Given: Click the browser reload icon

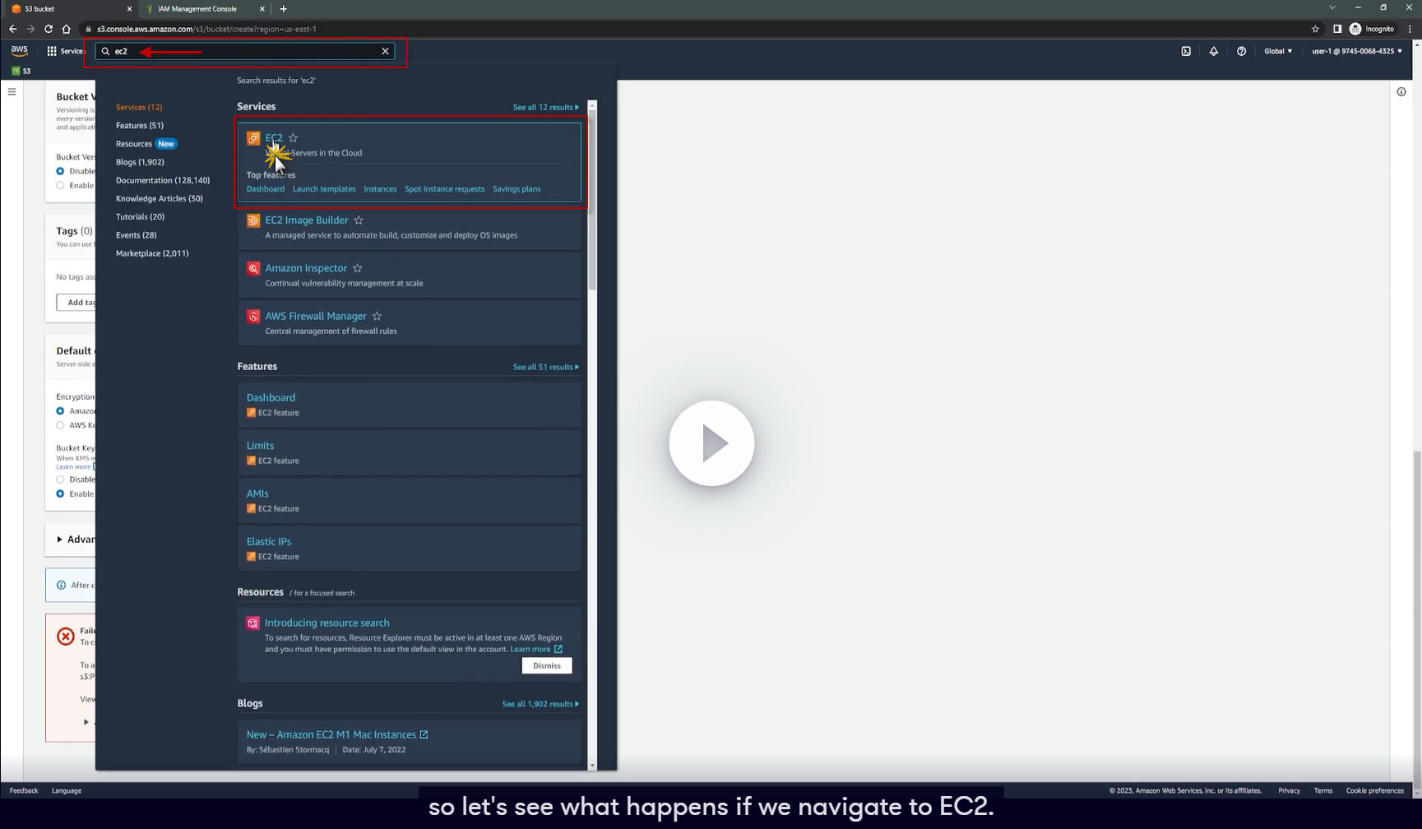Looking at the screenshot, I should (49, 29).
